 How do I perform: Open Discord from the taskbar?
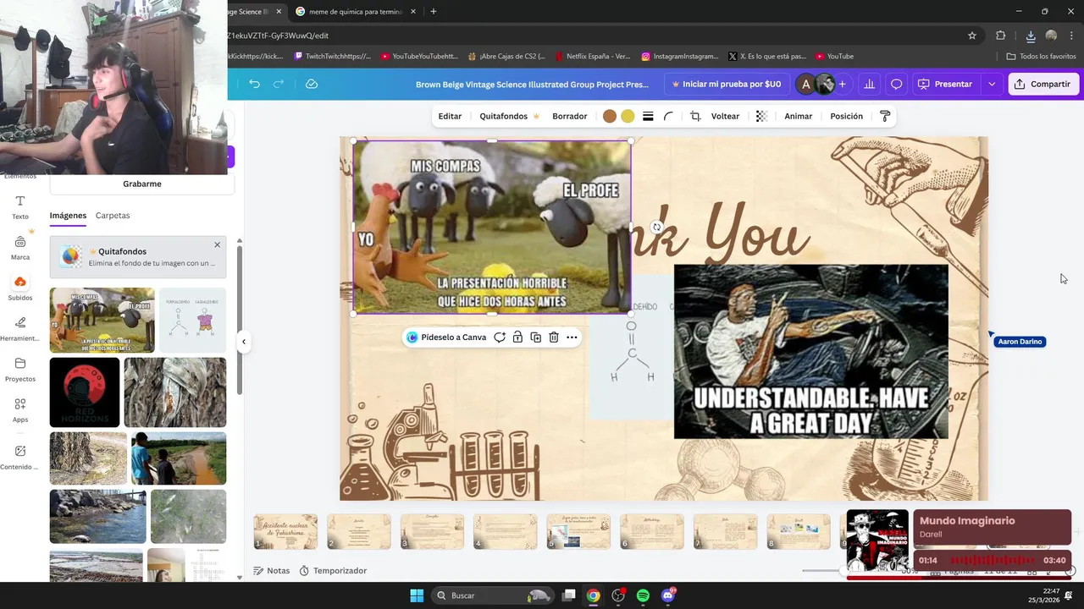[668, 595]
